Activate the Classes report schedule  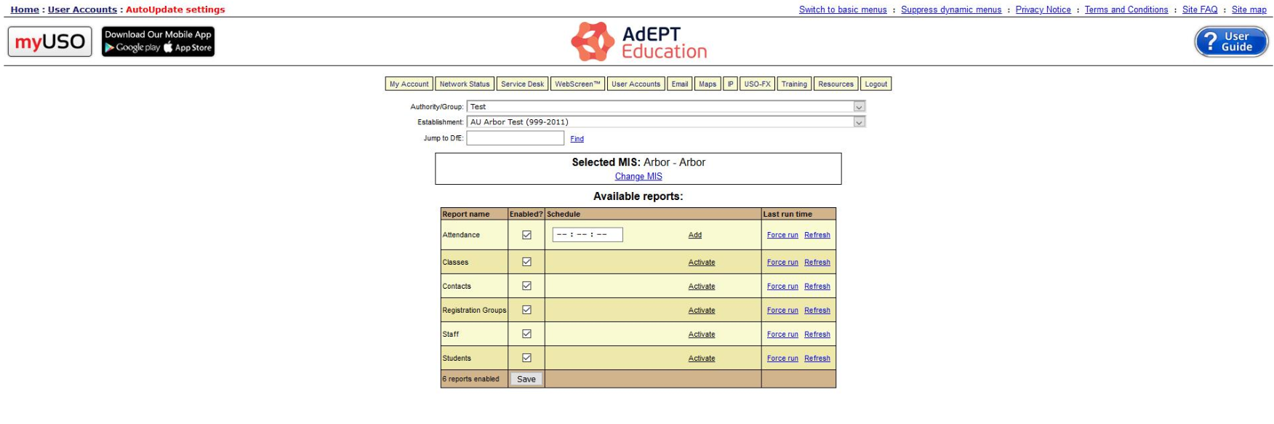click(702, 263)
